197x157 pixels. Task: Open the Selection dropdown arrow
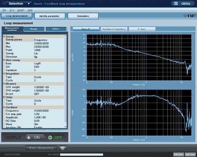29,4
